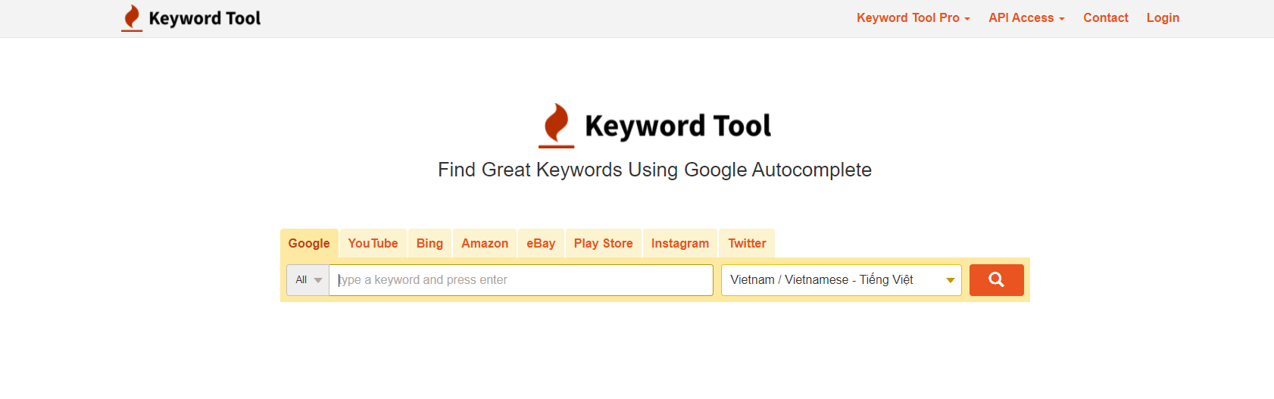The image size is (1274, 399).
Task: Select the Google tab
Action: tap(309, 243)
